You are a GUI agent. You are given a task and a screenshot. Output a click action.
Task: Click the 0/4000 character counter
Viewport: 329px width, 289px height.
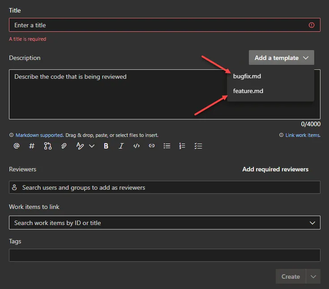311,124
